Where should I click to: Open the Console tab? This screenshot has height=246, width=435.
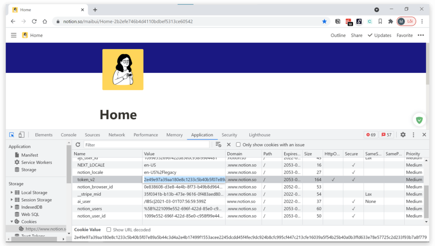(x=68, y=135)
